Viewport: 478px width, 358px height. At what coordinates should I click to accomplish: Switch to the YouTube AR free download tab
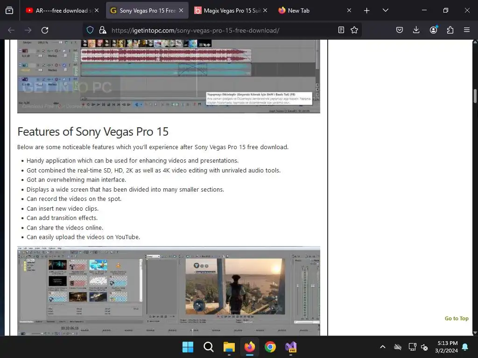pos(63,10)
